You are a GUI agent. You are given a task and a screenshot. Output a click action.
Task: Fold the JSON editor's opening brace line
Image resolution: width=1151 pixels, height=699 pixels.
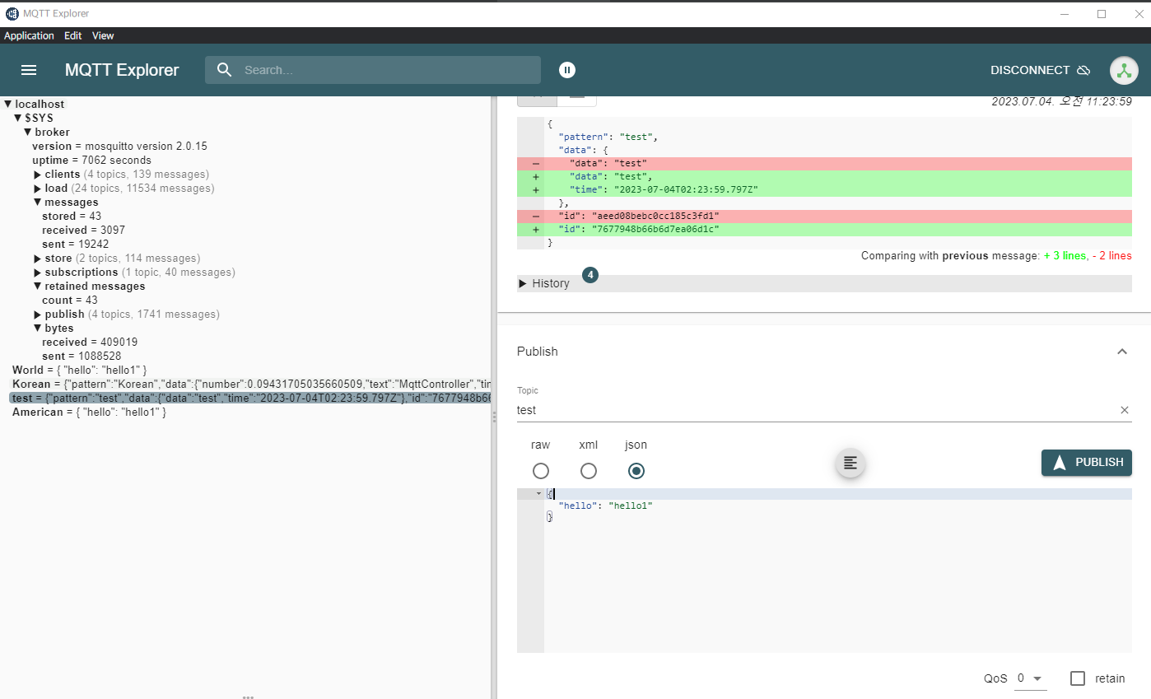tap(538, 494)
